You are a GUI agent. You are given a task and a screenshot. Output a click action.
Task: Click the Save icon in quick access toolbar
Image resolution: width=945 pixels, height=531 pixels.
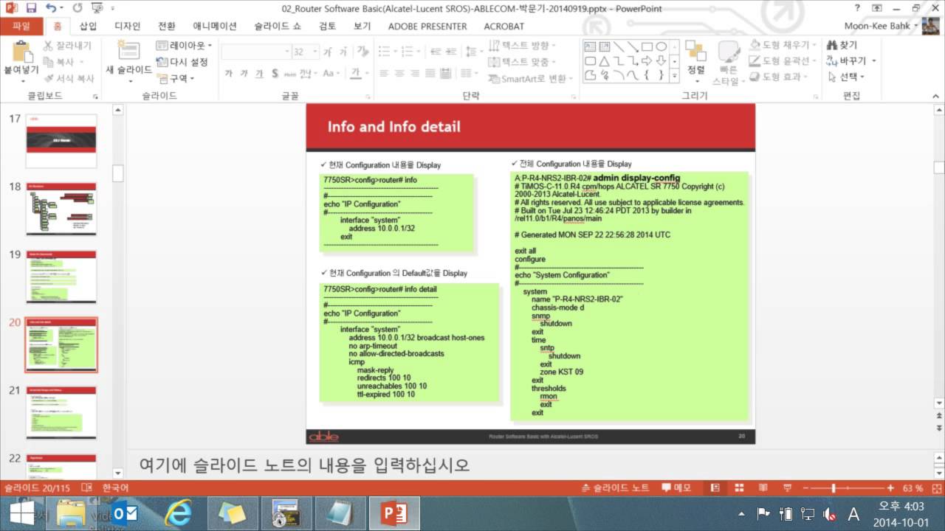tap(31, 8)
